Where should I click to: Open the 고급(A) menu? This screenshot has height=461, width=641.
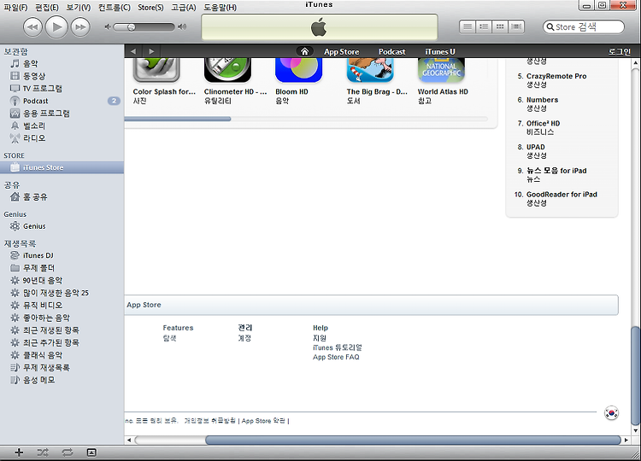(x=184, y=8)
